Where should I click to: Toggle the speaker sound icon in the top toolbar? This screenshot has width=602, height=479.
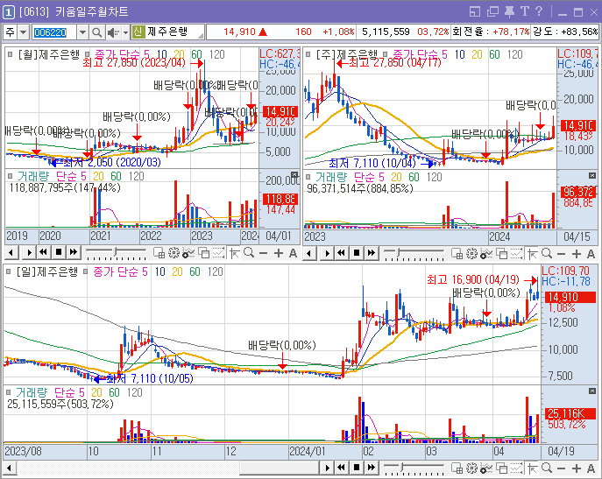pos(114,32)
